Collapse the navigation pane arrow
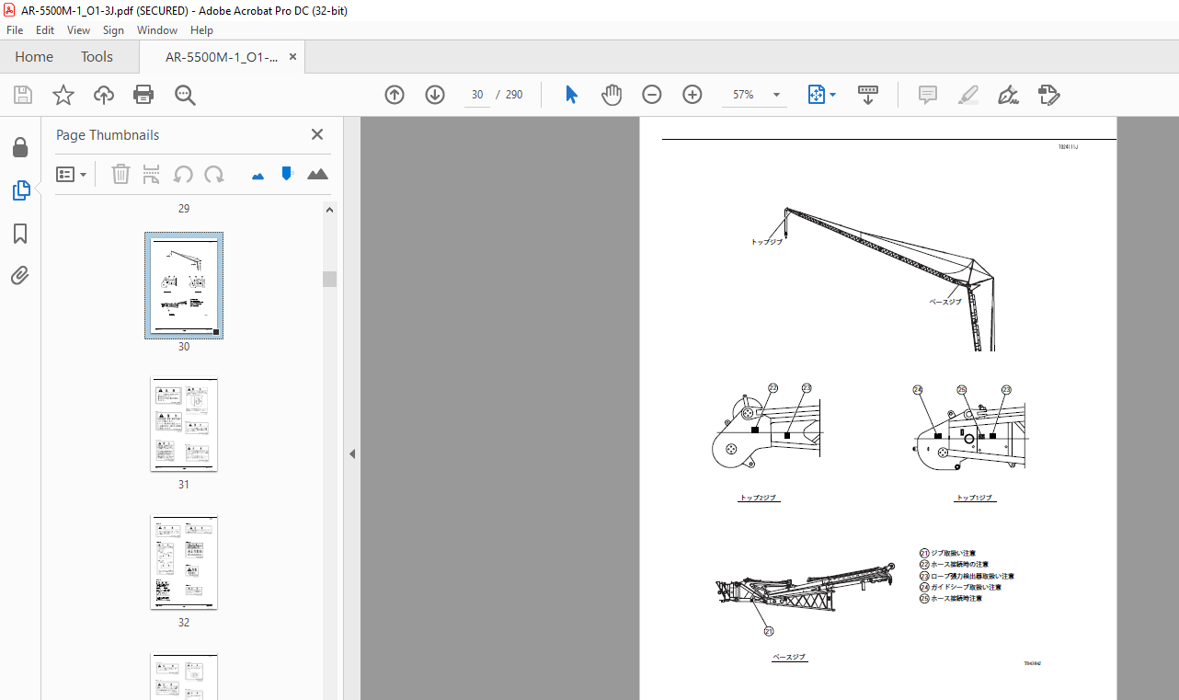1179x700 pixels. click(x=351, y=454)
